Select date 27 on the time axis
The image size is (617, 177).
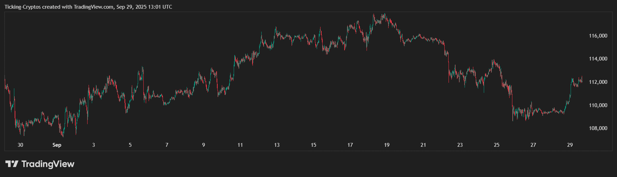pos(533,145)
